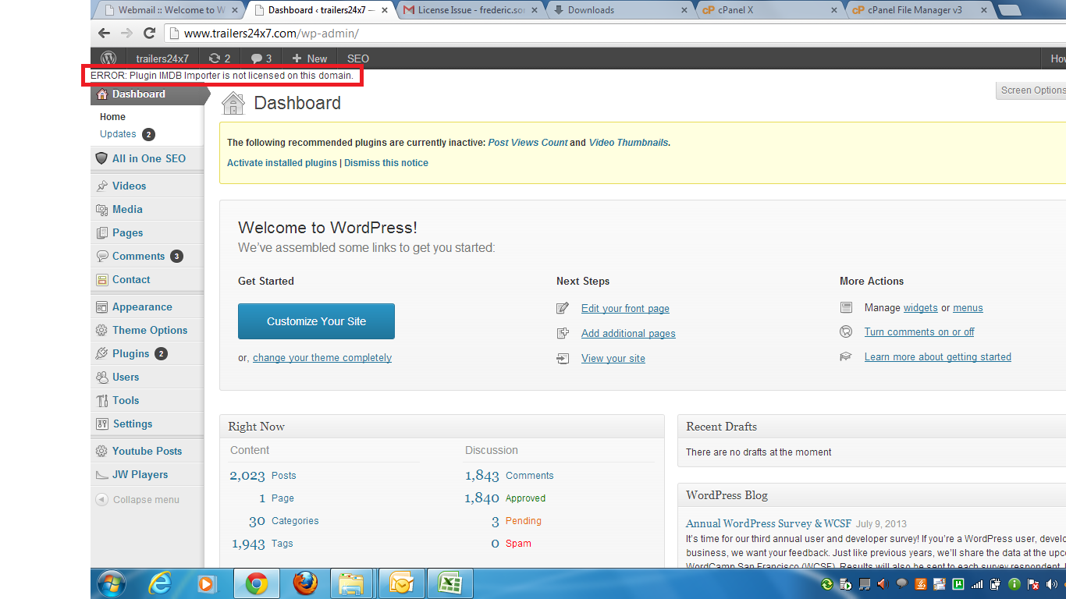
Task: Open JW Players in the sidebar
Action: pos(147,474)
